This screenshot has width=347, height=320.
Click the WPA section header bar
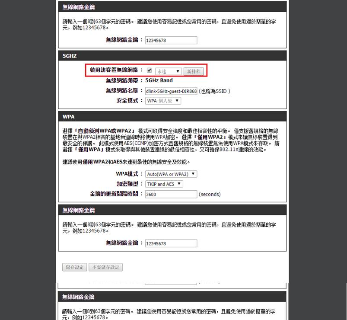tap(172, 117)
